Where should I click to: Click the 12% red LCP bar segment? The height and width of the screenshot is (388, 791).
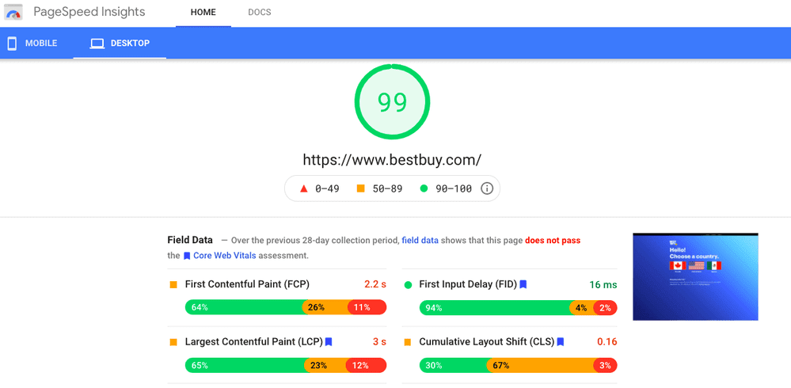pyautogui.click(x=367, y=365)
